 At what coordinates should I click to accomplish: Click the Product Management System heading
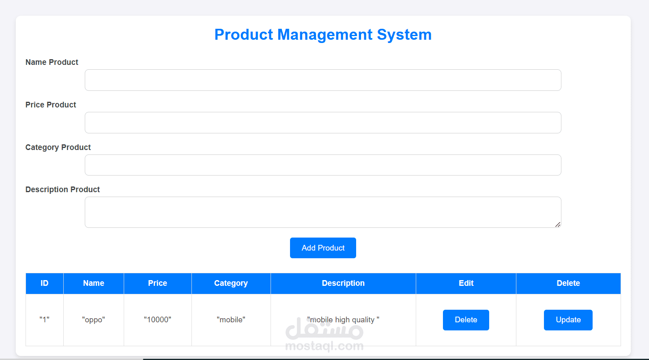coord(323,35)
